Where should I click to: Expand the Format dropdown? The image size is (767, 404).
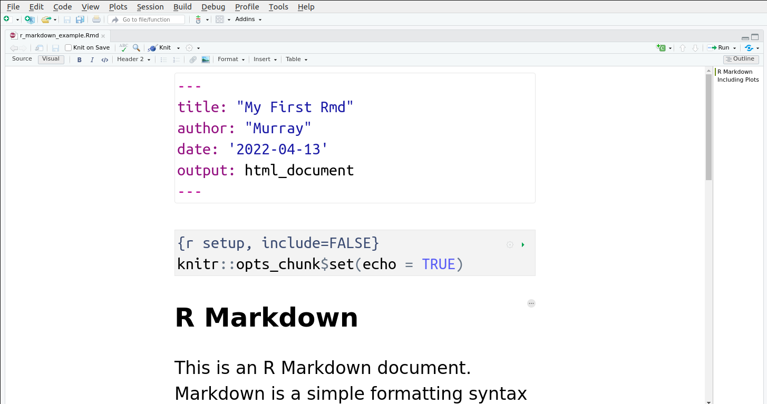(x=231, y=60)
